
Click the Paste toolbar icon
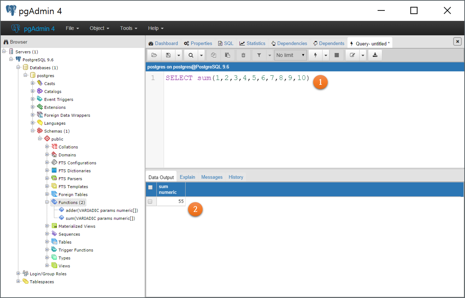tap(227, 55)
